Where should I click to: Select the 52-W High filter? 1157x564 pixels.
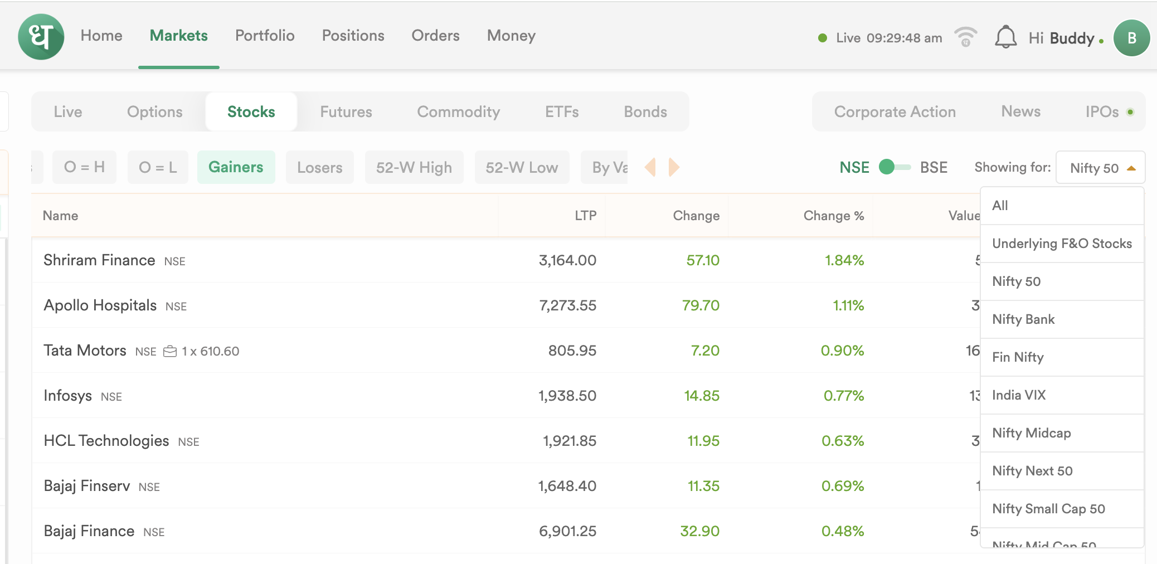pyautogui.click(x=414, y=167)
